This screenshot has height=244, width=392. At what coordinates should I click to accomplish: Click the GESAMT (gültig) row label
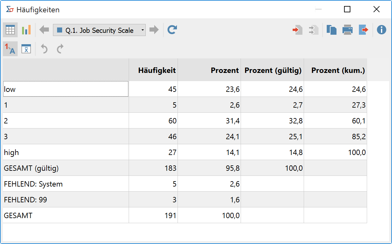point(31,168)
